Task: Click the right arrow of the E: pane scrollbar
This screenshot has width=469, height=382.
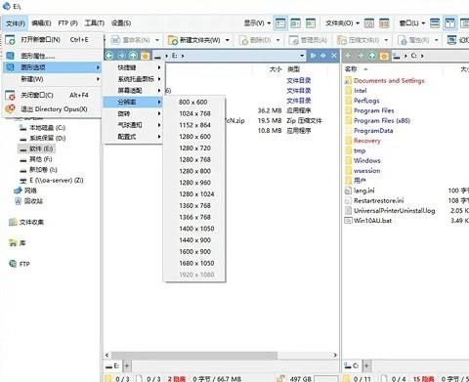Action: click(x=335, y=355)
